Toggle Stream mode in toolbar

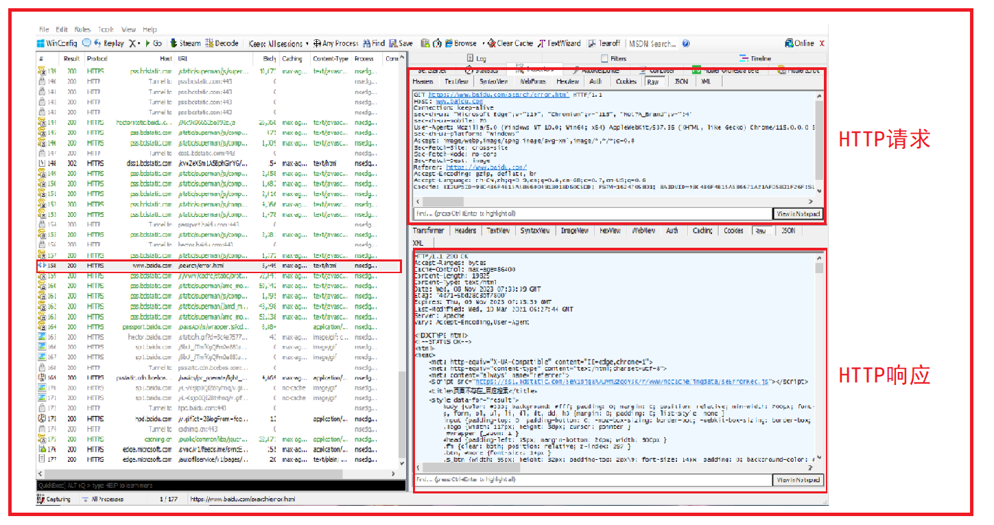186,43
